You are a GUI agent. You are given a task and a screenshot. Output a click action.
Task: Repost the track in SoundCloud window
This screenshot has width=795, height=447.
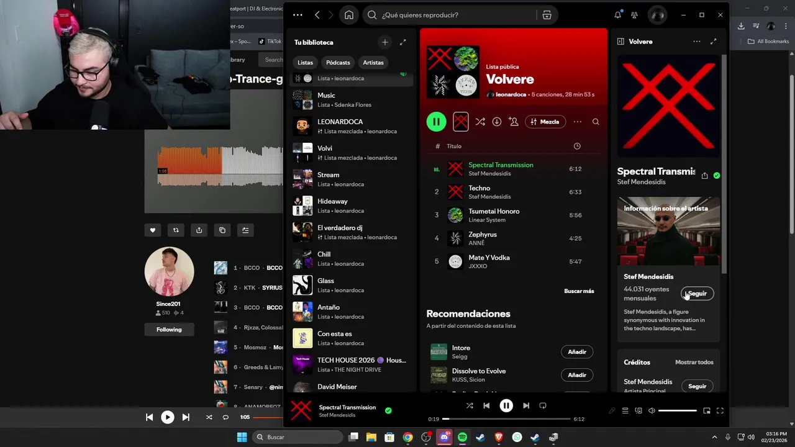[x=176, y=230]
